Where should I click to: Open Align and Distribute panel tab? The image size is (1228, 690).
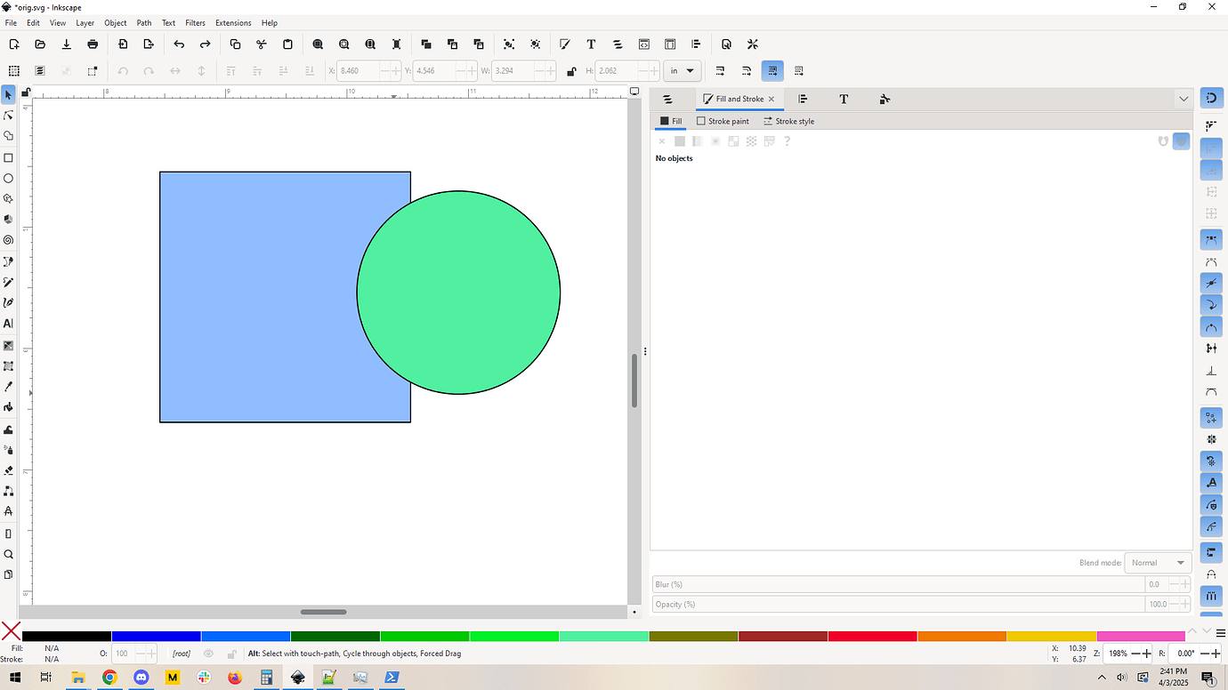[803, 99]
